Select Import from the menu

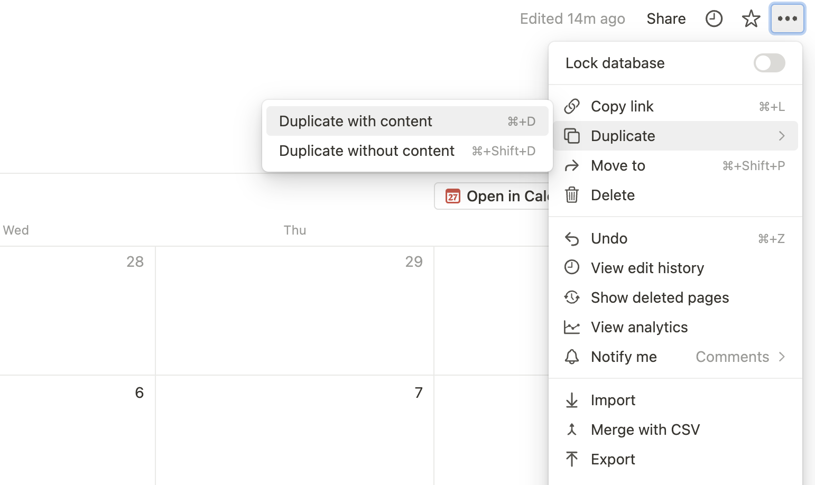(x=613, y=400)
